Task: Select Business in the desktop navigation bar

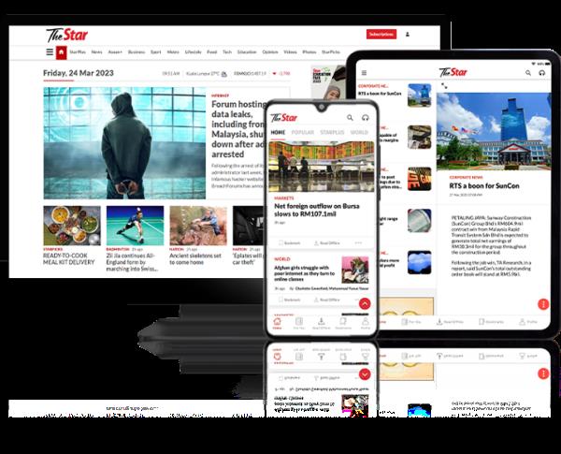Action: click(137, 52)
